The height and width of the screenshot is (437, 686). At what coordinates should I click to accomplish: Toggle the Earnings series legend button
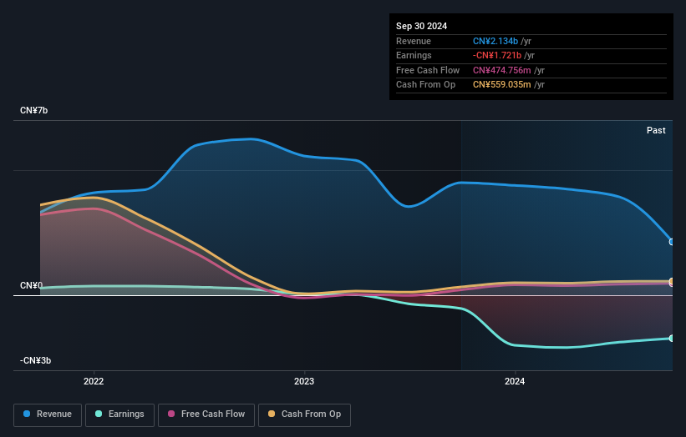tap(119, 414)
